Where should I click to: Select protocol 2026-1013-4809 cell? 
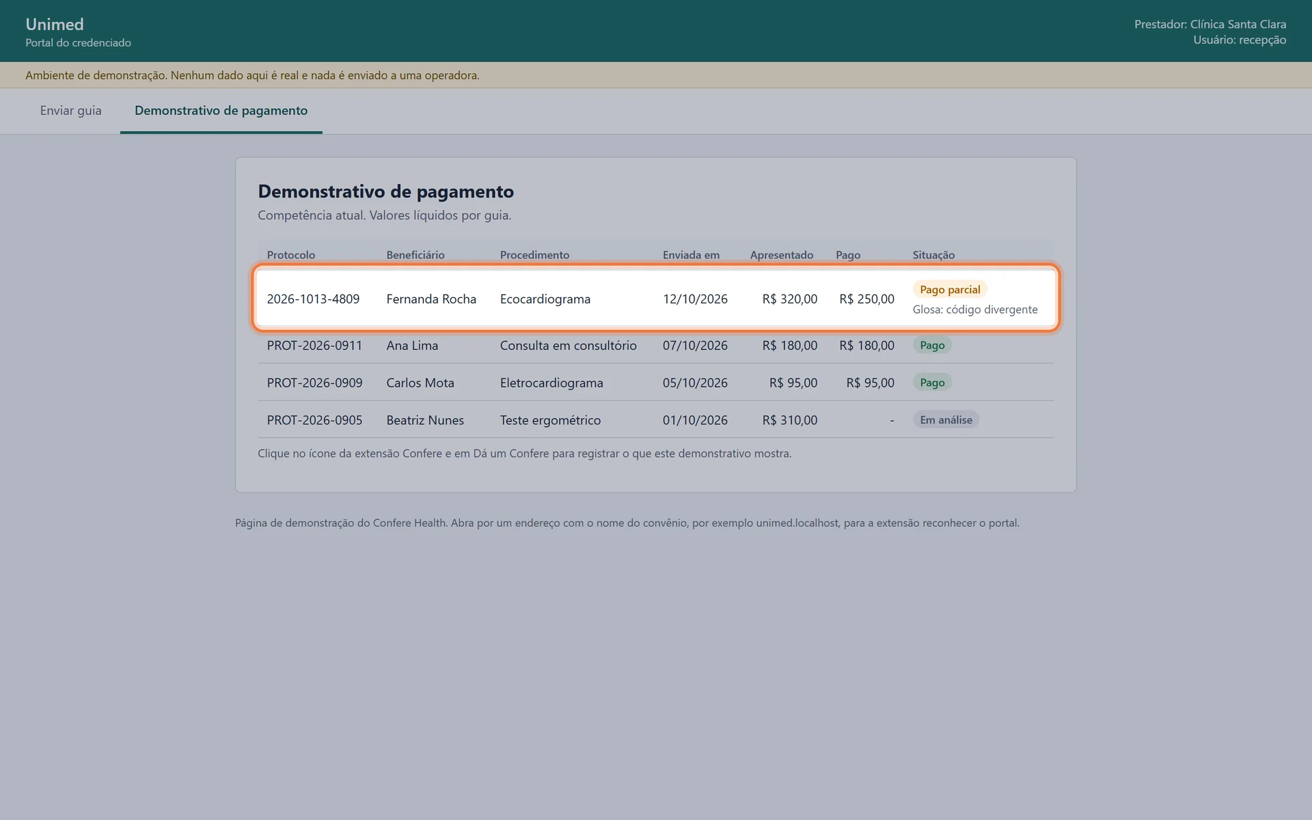point(313,299)
